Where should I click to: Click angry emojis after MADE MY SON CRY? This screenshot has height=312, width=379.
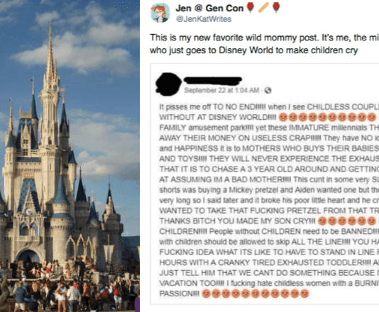coord(347,221)
